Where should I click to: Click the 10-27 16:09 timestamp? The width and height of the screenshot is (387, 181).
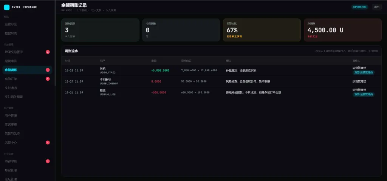(74, 81)
